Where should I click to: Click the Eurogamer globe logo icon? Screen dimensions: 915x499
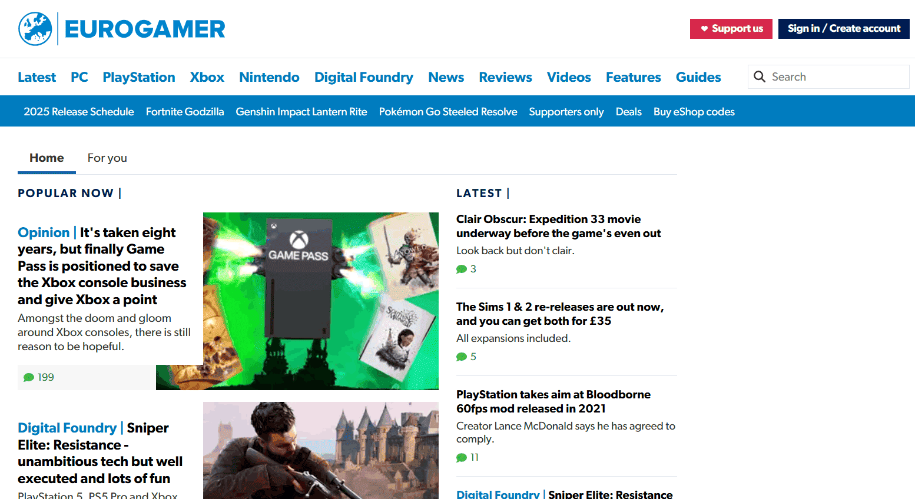pyautogui.click(x=35, y=29)
